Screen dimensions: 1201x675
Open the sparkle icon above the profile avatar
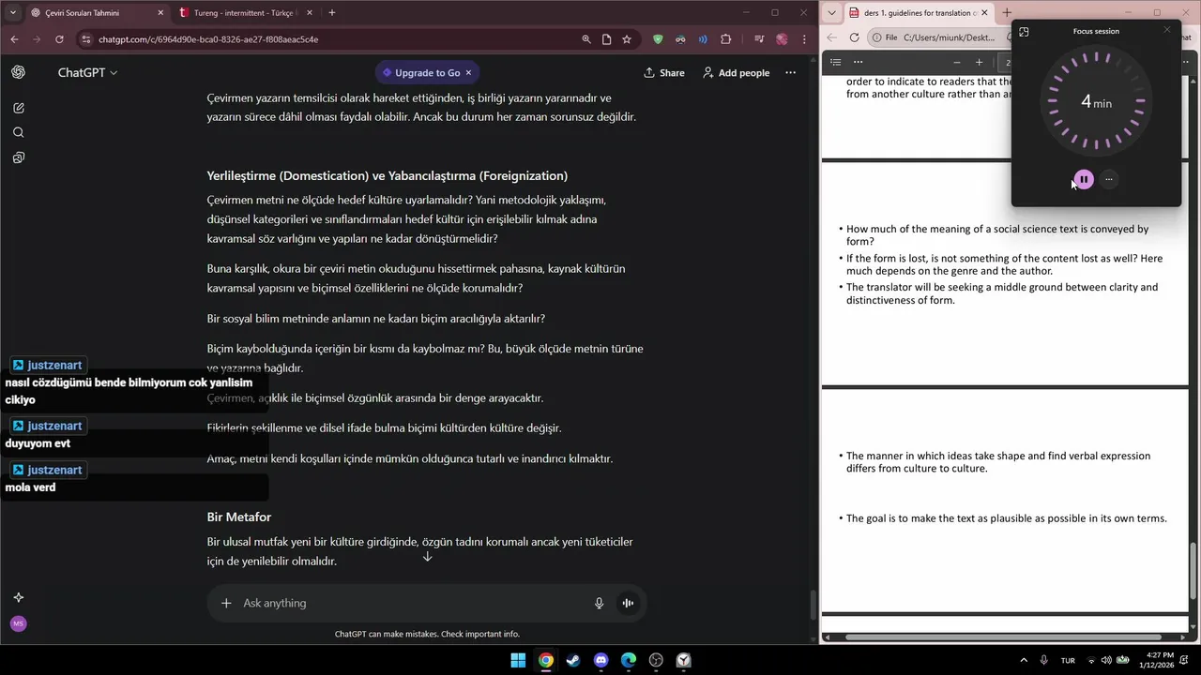(19, 597)
